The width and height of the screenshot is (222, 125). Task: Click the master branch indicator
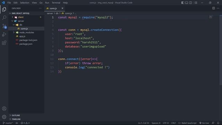point(8,123)
